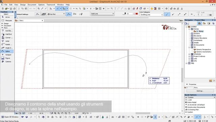Open the Line Category Drafting Line dropdown
216x122 pixels.
tap(152, 15)
